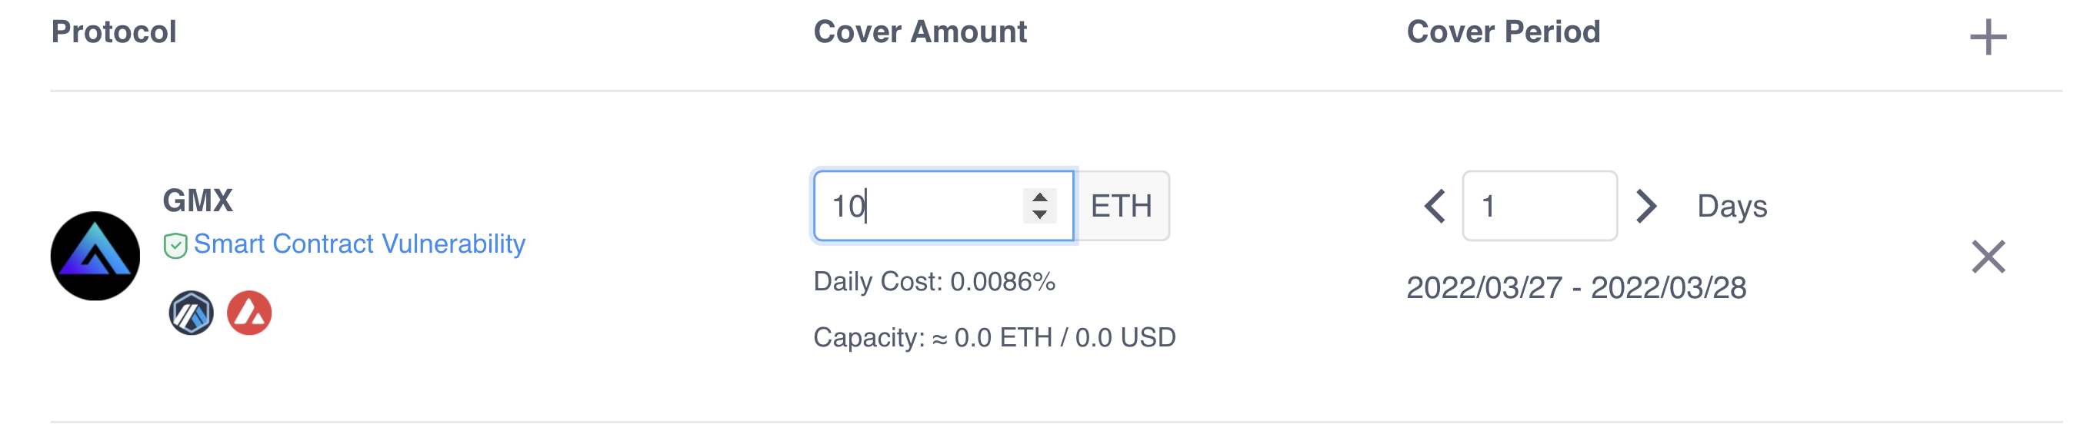Screen dimensions: 2097x444
Task: Increase cover amount with up arrow
Action: point(1039,197)
